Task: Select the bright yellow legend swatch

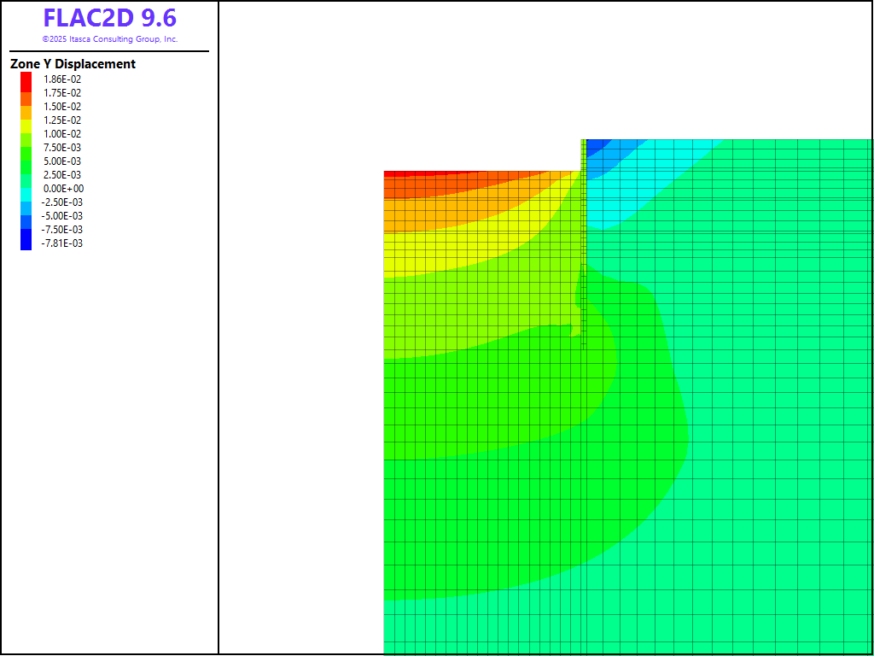Action: coord(26,120)
